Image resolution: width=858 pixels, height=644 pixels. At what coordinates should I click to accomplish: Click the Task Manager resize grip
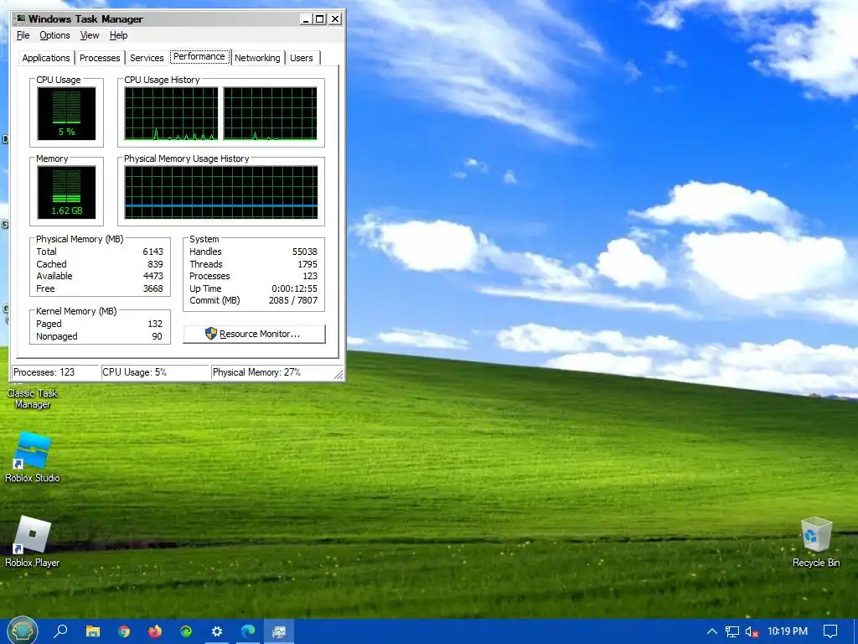tap(339, 375)
